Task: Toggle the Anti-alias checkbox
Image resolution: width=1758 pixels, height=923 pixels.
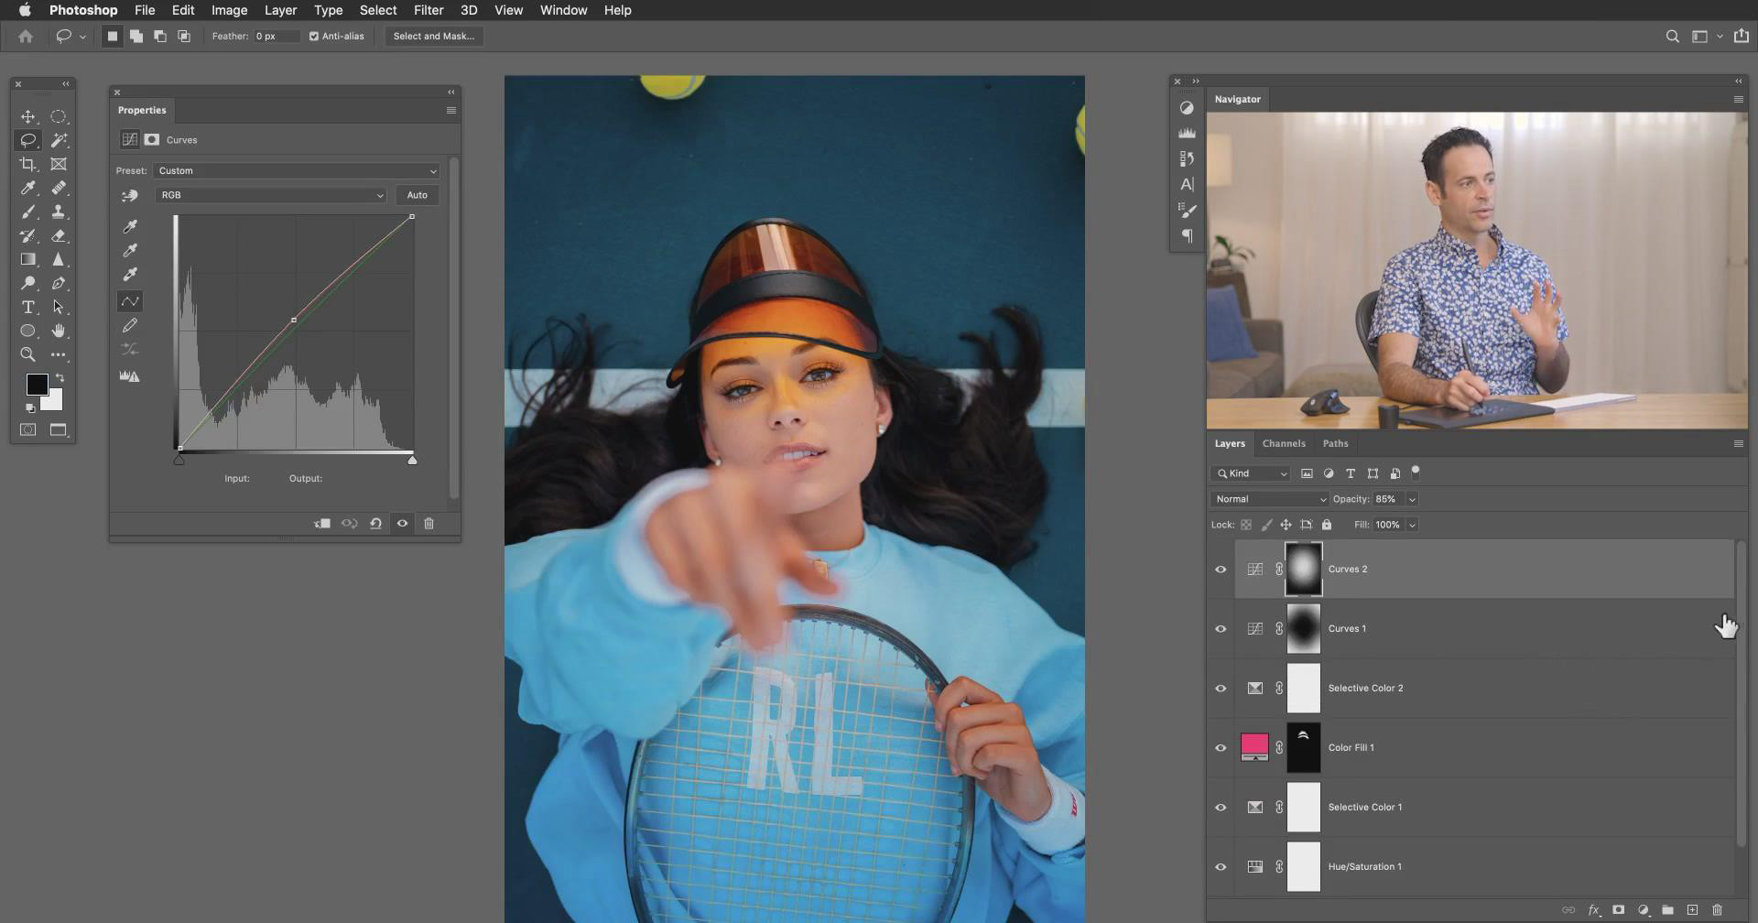Action: coord(314,37)
